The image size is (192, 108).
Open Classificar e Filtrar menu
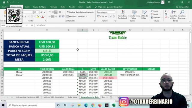coord(173,14)
